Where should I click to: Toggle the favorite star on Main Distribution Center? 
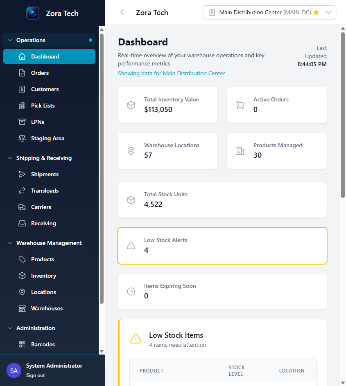click(316, 12)
